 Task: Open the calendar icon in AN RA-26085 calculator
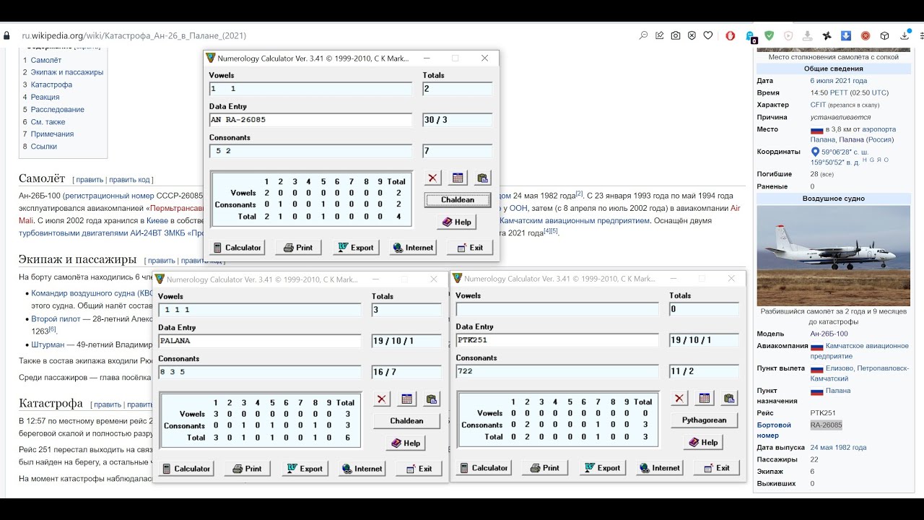click(458, 178)
